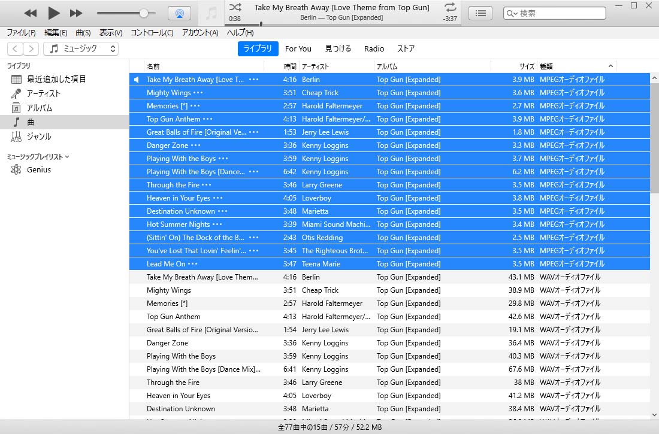Screen dimensions: 659x434
Task: Open the ミュージック media type dropdown
Action: point(81,49)
